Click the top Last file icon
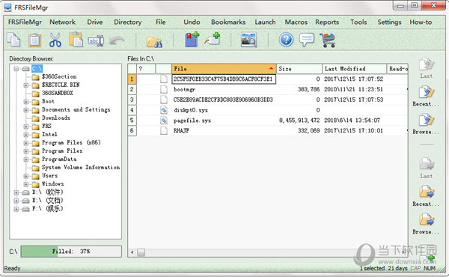The image size is (449, 277). click(427, 64)
